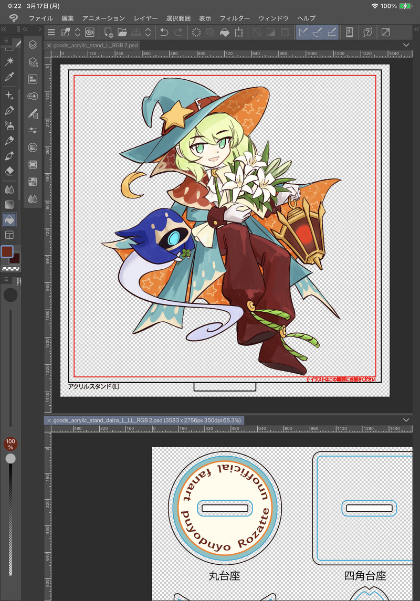This screenshot has width=420, height=601.
Task: Close the goods_acrylic_stand_daiza_L_LL_RGB 2.psd tab
Action: pyautogui.click(x=49, y=420)
